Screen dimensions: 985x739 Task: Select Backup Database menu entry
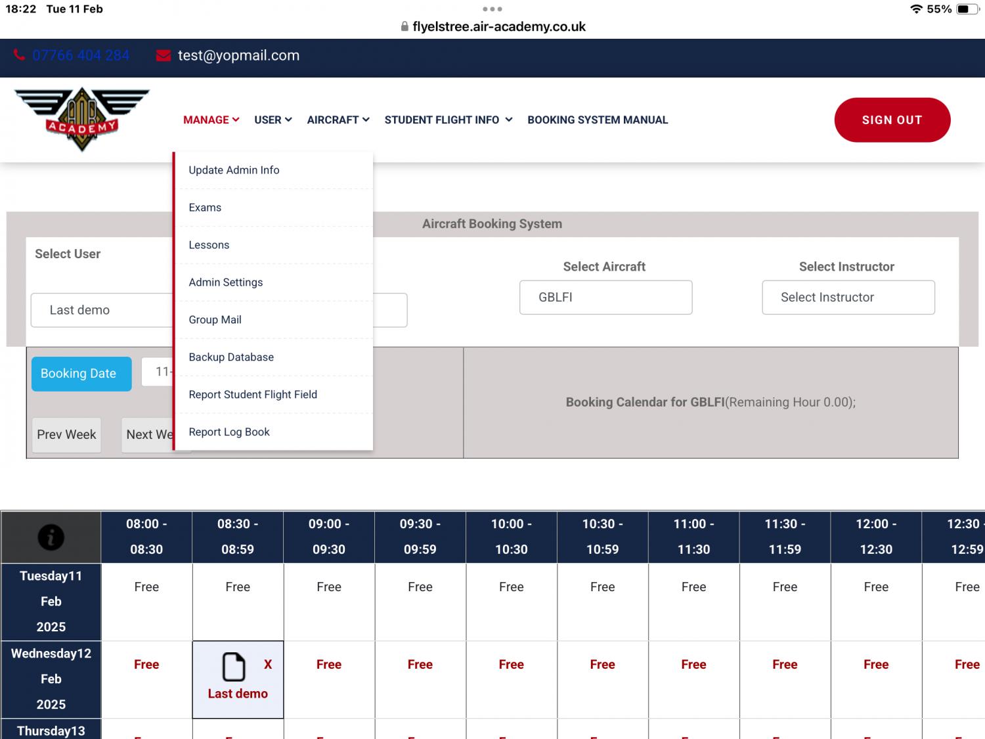click(x=230, y=357)
